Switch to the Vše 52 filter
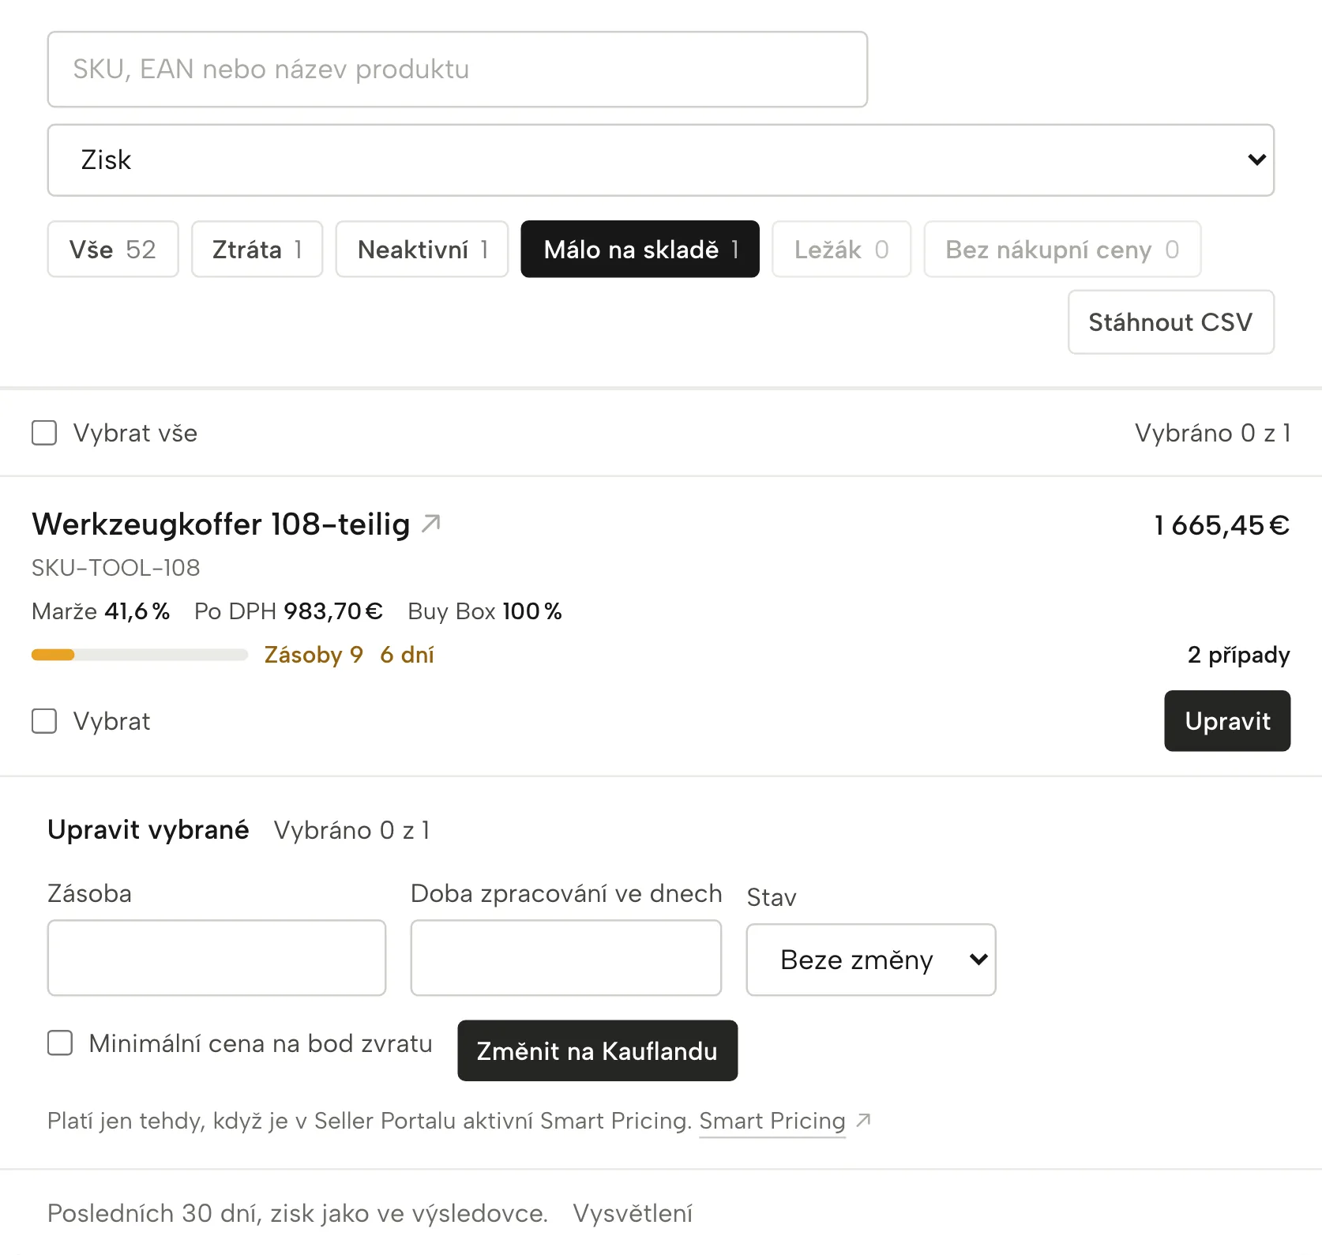The image size is (1322, 1255). [113, 250]
